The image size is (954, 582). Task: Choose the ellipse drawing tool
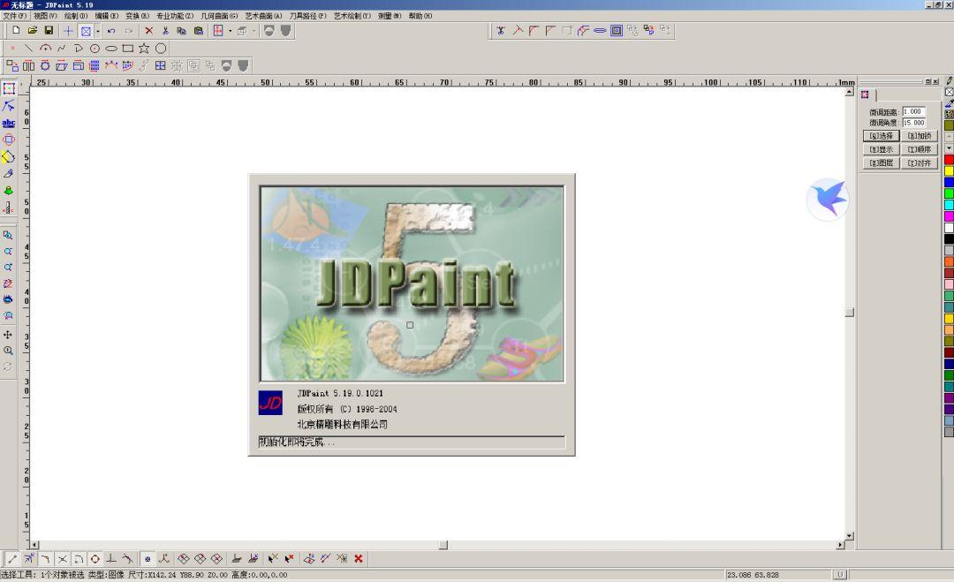(111, 49)
